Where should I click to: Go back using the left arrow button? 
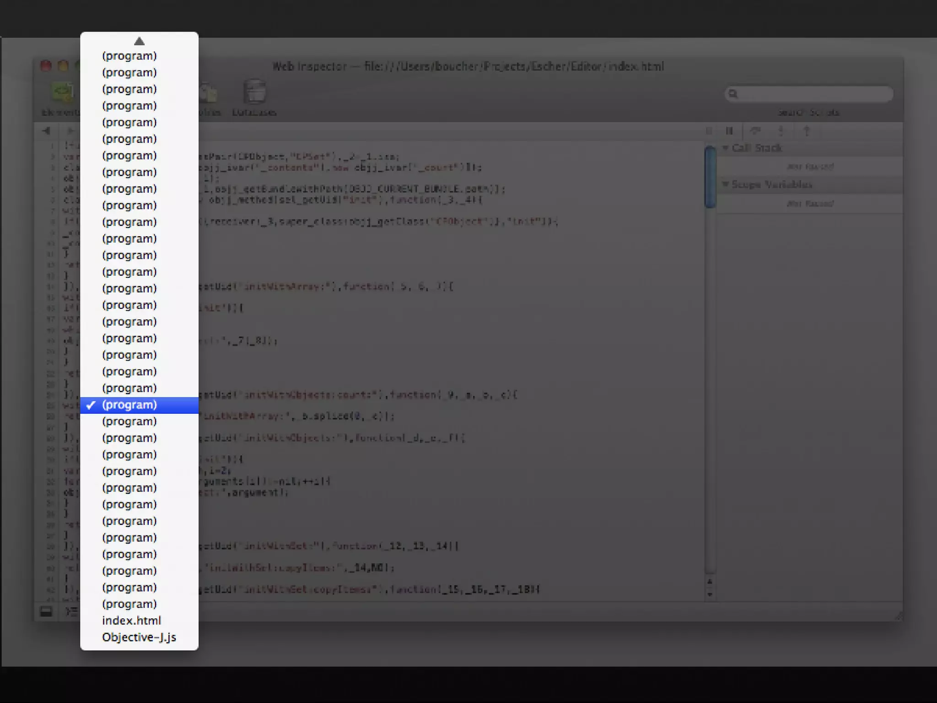[x=46, y=131]
